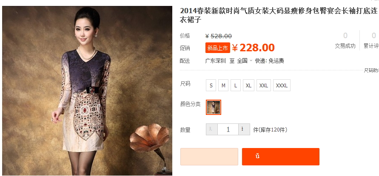Image resolution: width=379 pixels, height=176 pixels.
Task: Select size M option
Action: point(223,85)
